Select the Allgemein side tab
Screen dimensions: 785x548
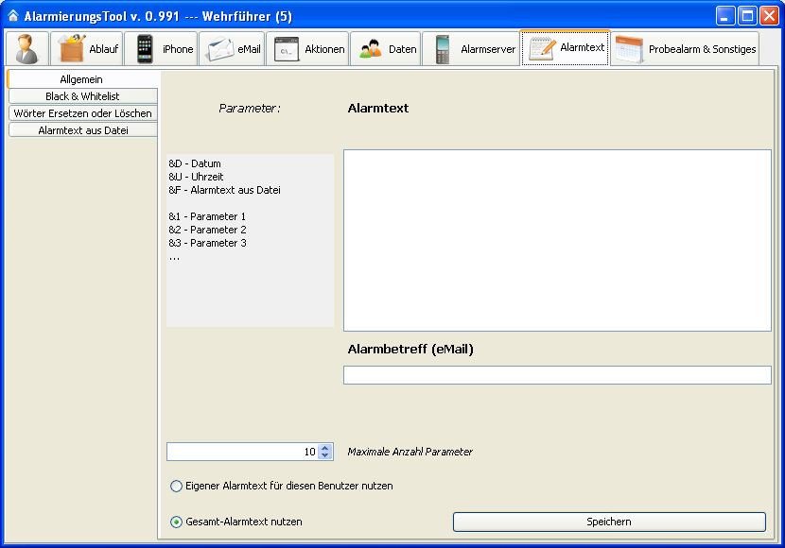click(82, 79)
